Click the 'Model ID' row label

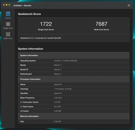[x=24, y=69]
